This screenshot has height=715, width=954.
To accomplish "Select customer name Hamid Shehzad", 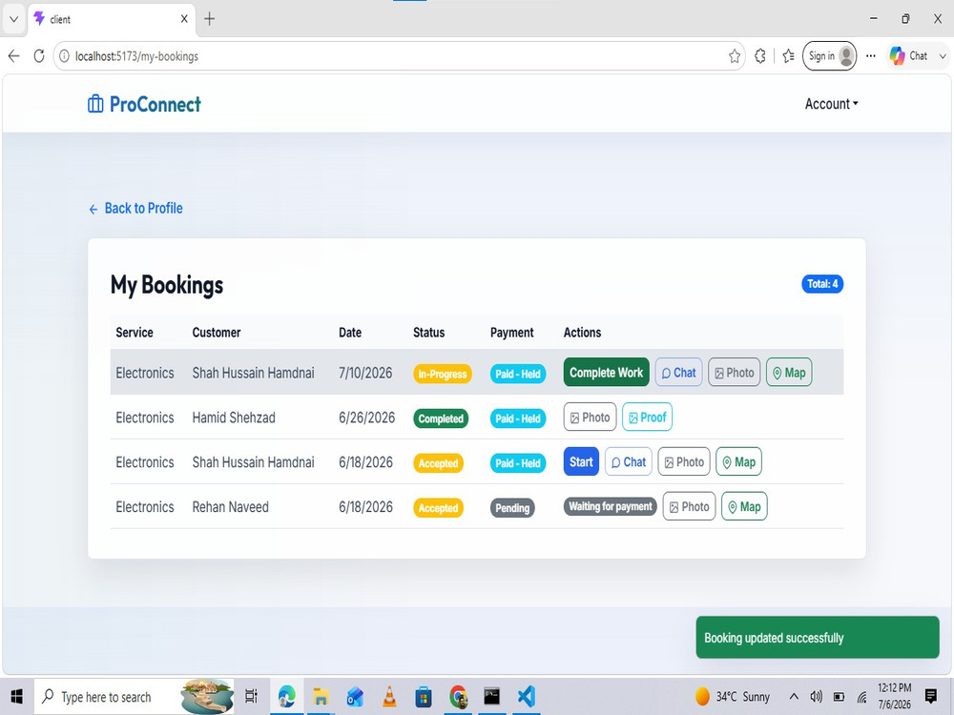I will pos(234,418).
